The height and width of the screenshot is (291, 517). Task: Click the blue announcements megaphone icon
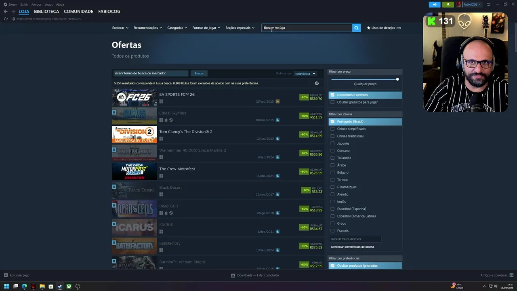click(x=435, y=4)
